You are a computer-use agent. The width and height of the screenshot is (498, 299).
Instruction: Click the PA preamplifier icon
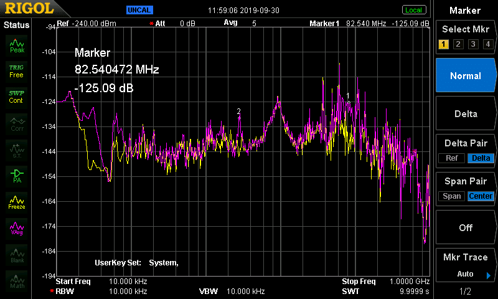[x=17, y=176]
